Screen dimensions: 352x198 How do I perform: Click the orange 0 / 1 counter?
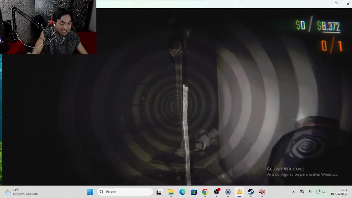(x=332, y=46)
